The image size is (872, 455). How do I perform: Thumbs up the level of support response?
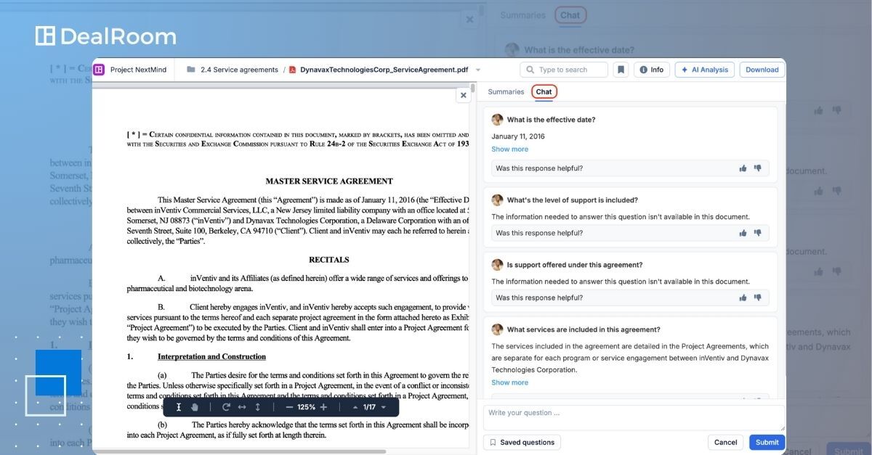point(743,233)
